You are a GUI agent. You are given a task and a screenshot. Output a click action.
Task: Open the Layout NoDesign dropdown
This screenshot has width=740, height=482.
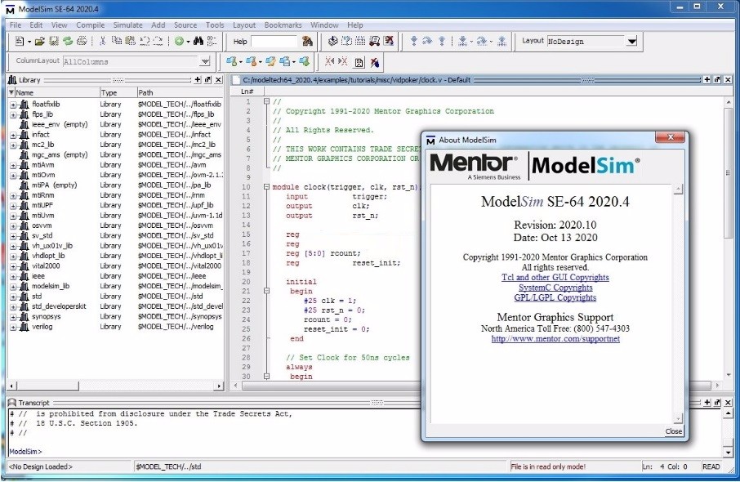(x=632, y=41)
